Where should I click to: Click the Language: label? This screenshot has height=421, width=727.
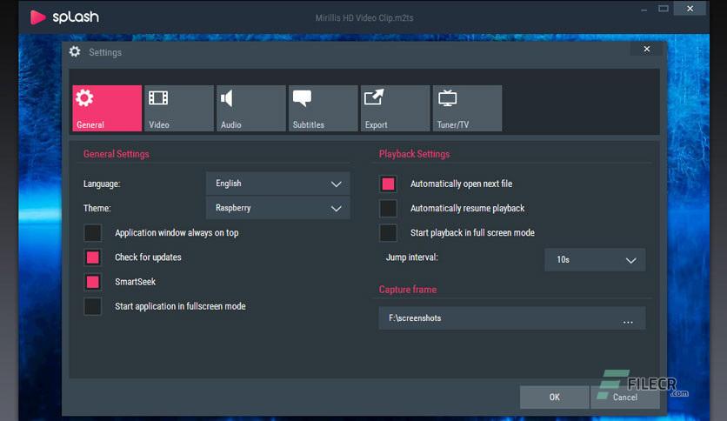(102, 184)
